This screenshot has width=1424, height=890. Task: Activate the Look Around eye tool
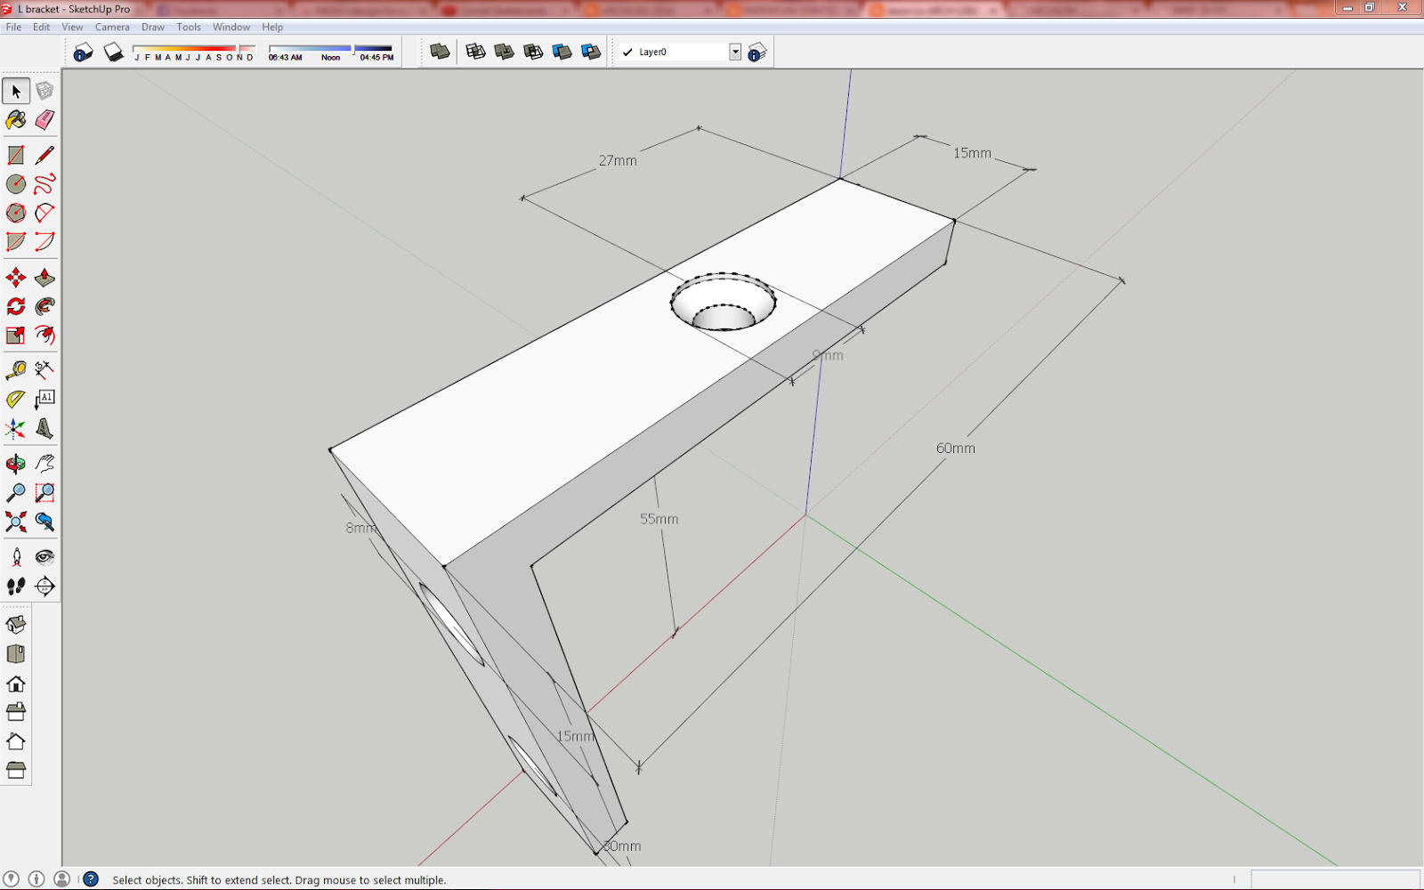[44, 557]
